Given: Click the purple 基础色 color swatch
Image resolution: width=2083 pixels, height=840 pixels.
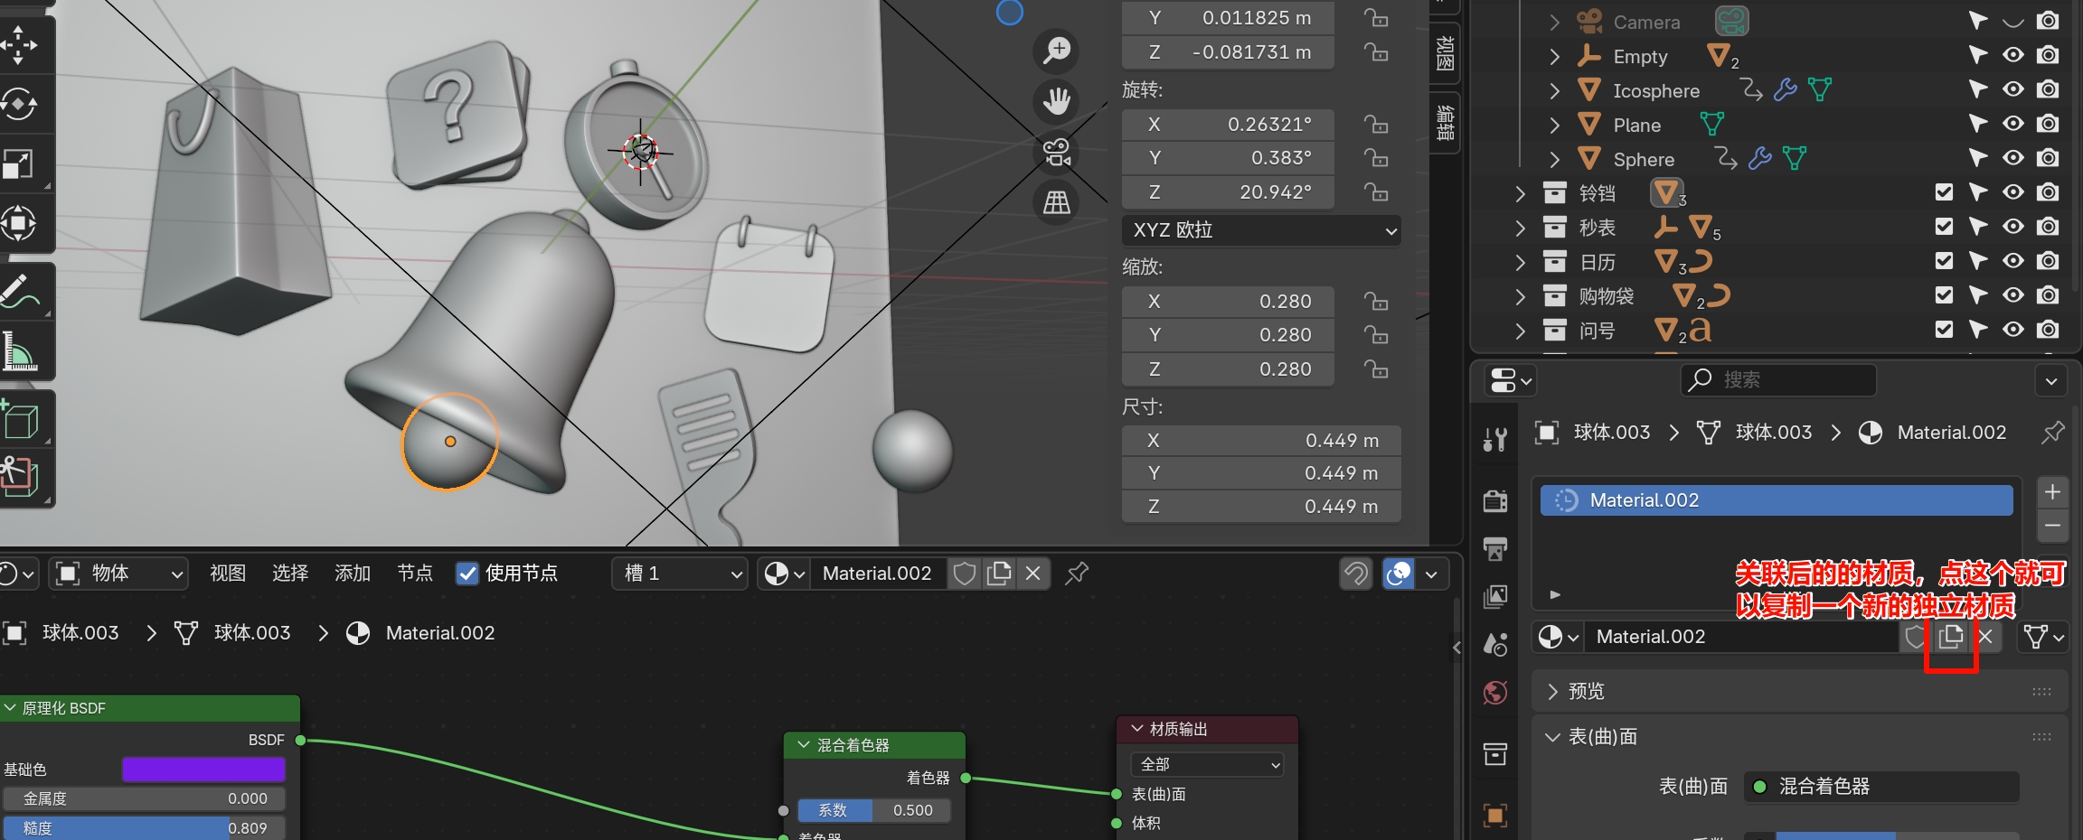Looking at the screenshot, I should [203, 770].
